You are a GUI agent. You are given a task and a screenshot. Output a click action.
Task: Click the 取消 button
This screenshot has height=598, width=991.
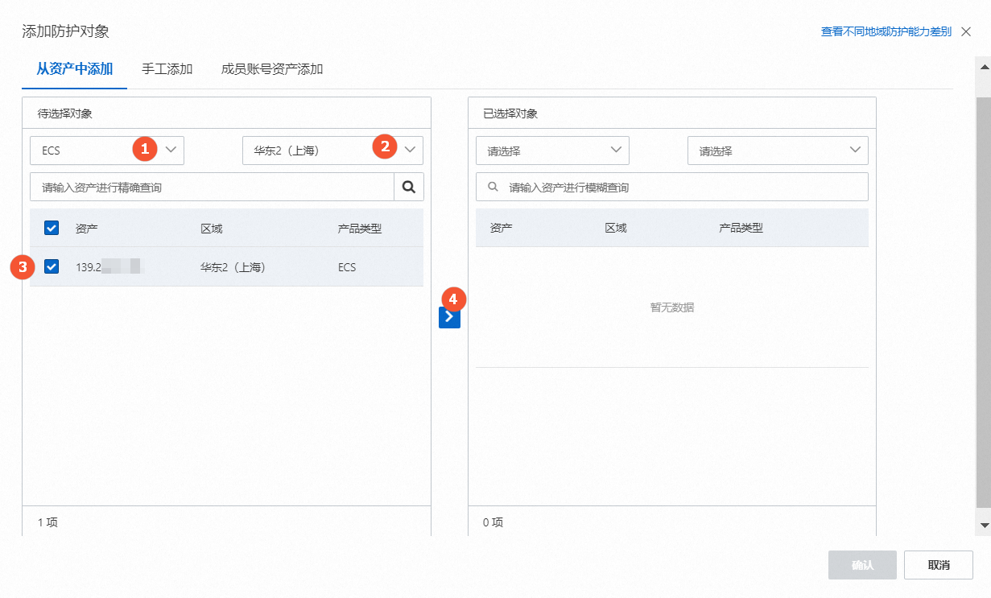tap(938, 565)
